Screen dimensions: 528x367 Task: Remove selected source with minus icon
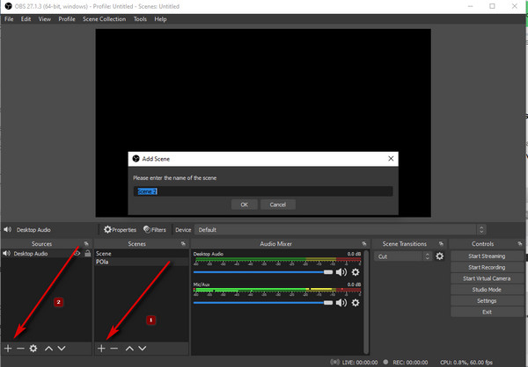20,349
